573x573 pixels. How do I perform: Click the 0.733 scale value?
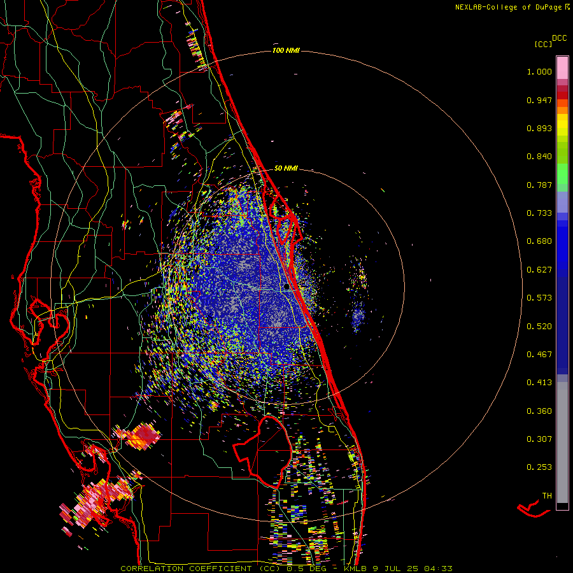coord(539,213)
